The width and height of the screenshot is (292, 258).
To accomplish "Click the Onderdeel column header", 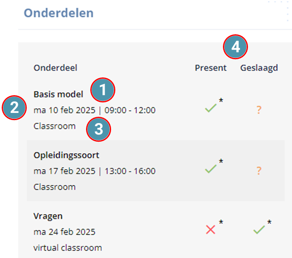I will pos(56,68).
